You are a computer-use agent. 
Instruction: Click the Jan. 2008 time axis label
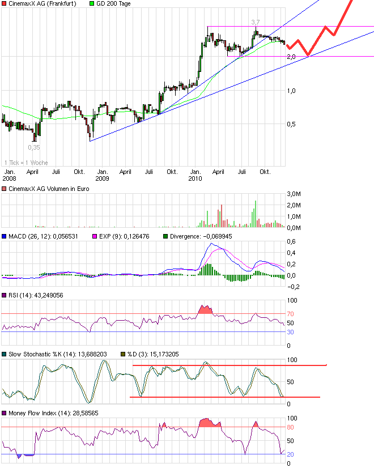point(10,175)
